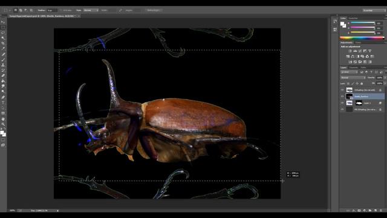Select the Quick Selection tool
Image resolution: width=387 pixels, height=218 pixels.
coord(3,38)
